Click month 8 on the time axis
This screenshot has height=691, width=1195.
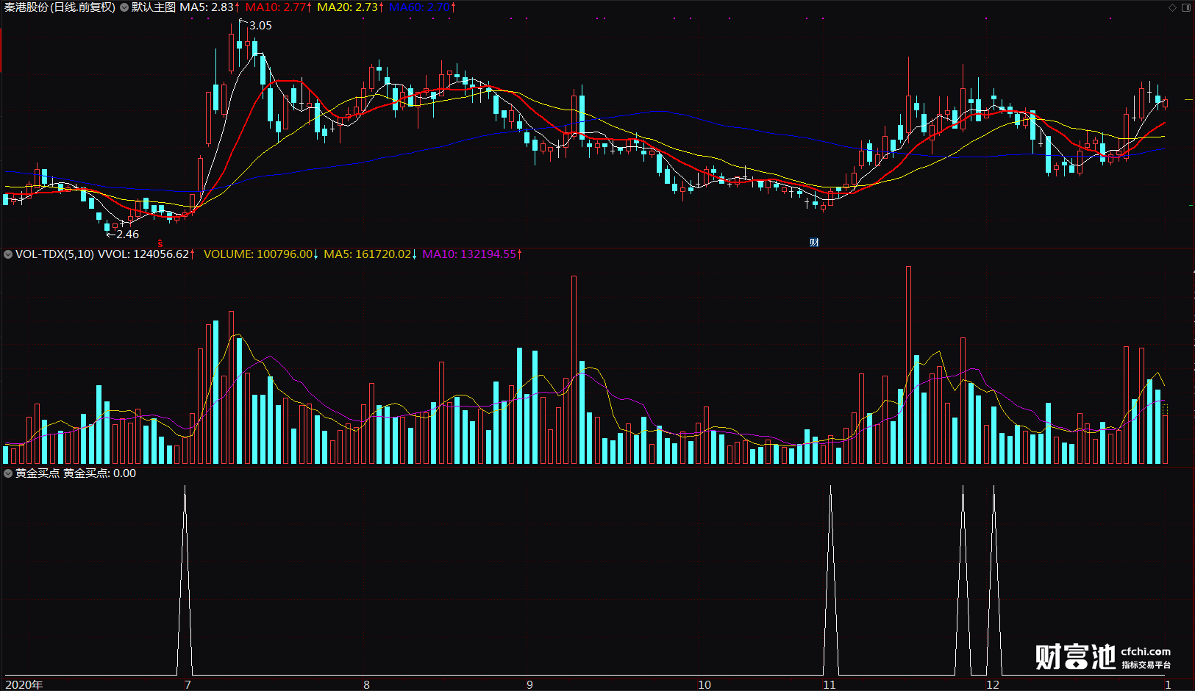click(366, 684)
